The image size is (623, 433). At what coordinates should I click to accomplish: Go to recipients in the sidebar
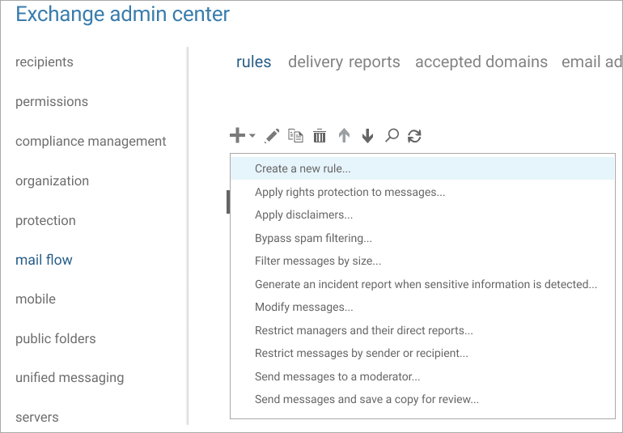click(x=44, y=62)
